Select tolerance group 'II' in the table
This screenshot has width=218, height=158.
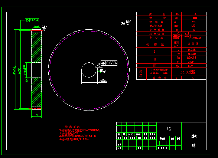pyautogui.click(x=155, y=59)
